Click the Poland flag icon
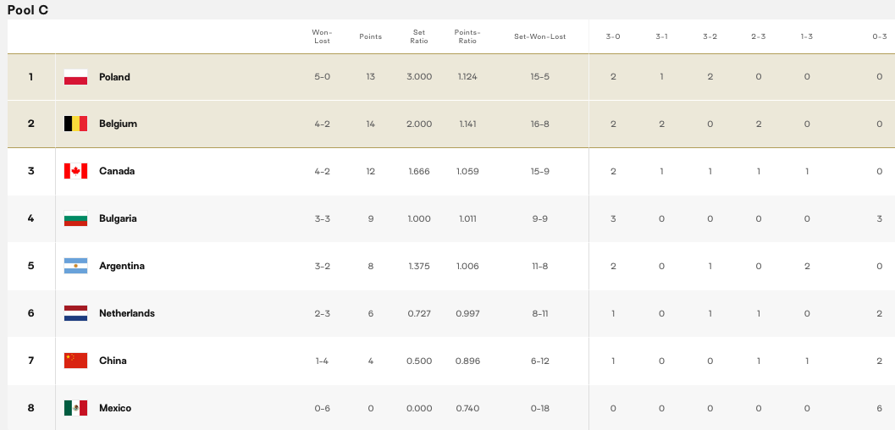895x430 pixels. (75, 77)
